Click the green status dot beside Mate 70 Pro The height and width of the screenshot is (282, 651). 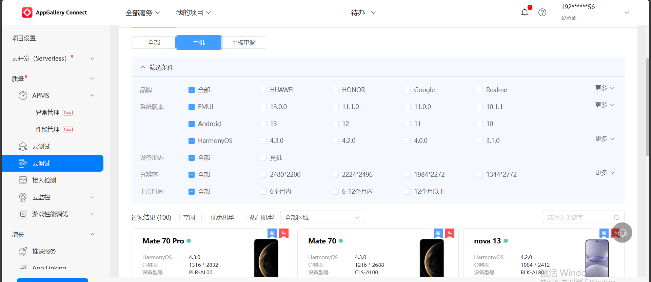point(189,241)
